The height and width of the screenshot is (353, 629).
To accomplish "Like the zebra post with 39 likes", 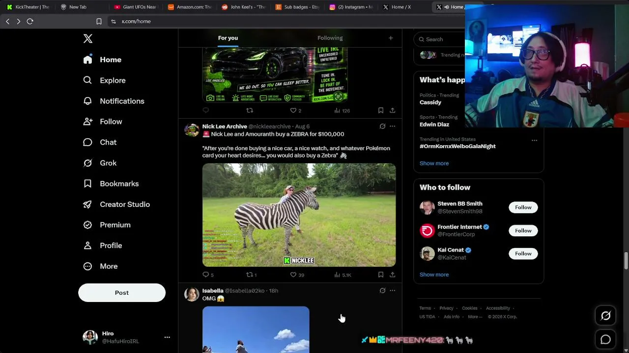I will (297, 275).
